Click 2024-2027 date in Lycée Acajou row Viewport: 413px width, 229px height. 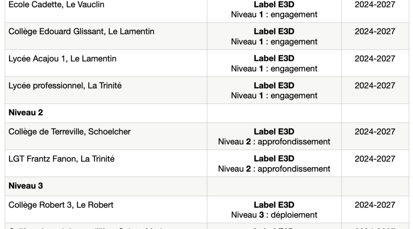375,58
